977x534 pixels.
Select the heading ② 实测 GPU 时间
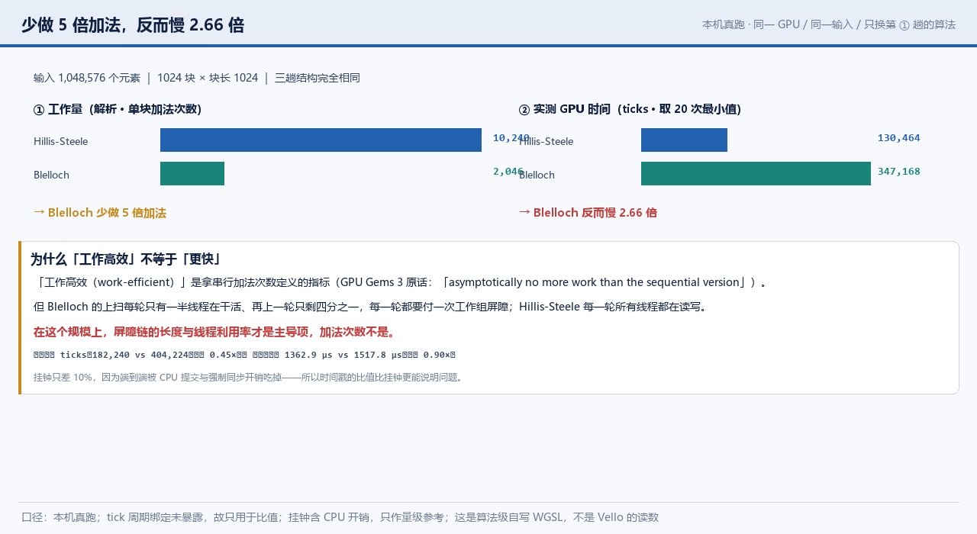pyautogui.click(x=630, y=109)
